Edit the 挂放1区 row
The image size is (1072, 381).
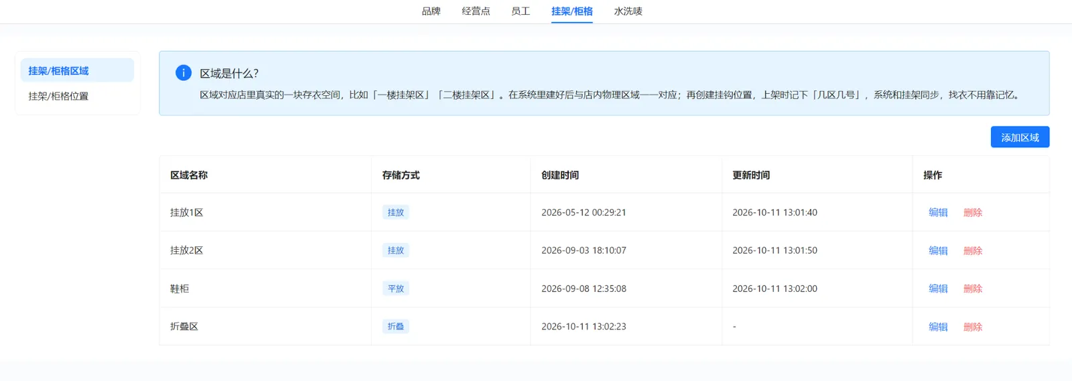[x=938, y=212]
